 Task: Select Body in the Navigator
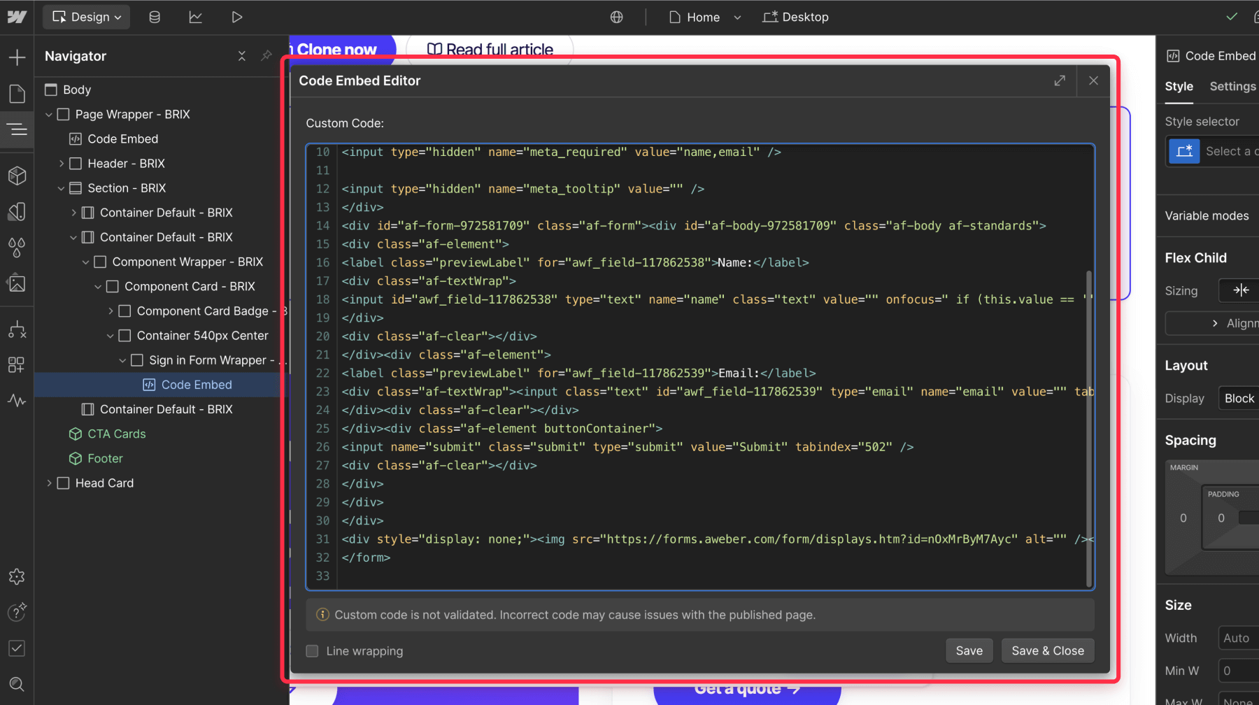77,90
